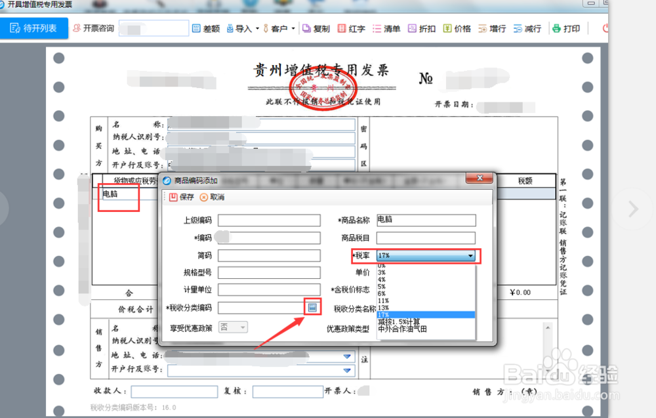Toggle the 价格 price icon
Image resolution: width=656 pixels, height=418 pixels.
(x=447, y=28)
